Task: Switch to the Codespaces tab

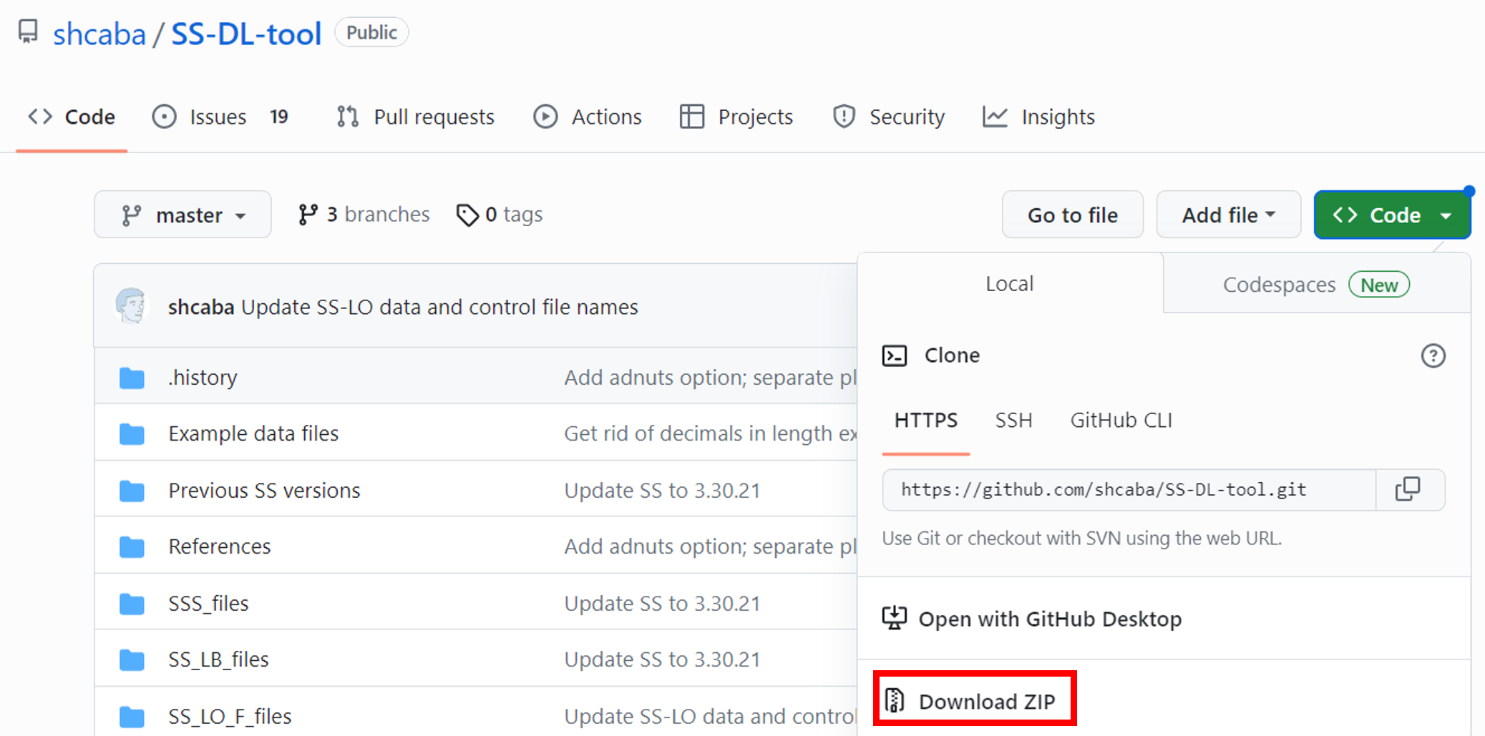Action: click(1317, 285)
